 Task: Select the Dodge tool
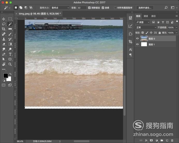tap(10, 49)
